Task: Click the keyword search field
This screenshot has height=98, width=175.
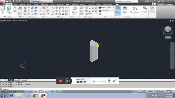Action: 127,1
